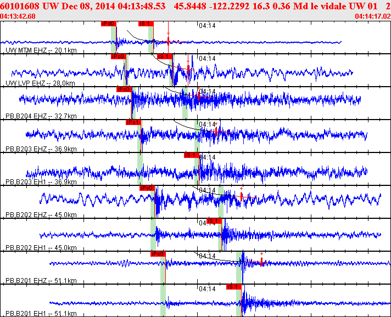The height and width of the screenshot is (317, 391).
Task: Click the S pick flag on B203 EH1
Action: point(191,155)
